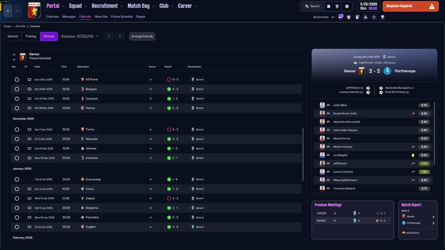Viewport: 445px width, 250px height.
Task: Select the Fixtures tab
Action: 49,36
